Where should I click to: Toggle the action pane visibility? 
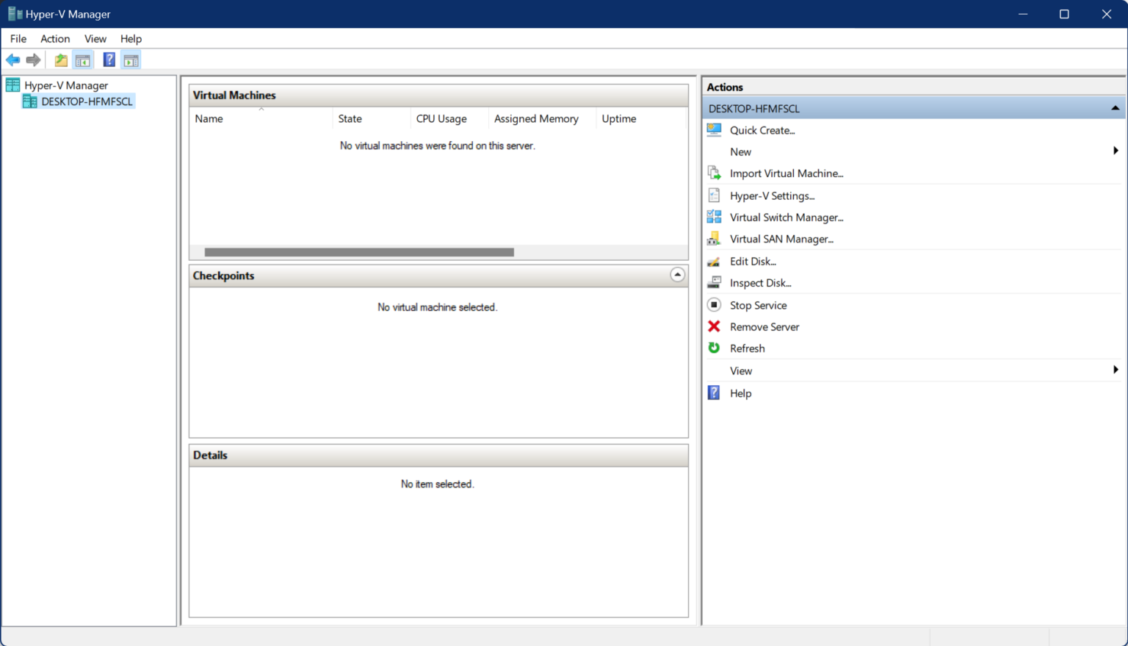point(131,60)
